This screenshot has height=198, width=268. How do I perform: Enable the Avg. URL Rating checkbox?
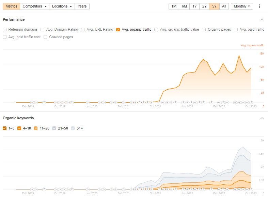tap(83, 30)
